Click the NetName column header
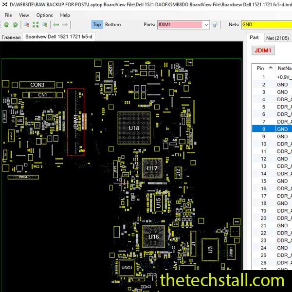This screenshot has height=292, width=292. pyautogui.click(x=284, y=68)
